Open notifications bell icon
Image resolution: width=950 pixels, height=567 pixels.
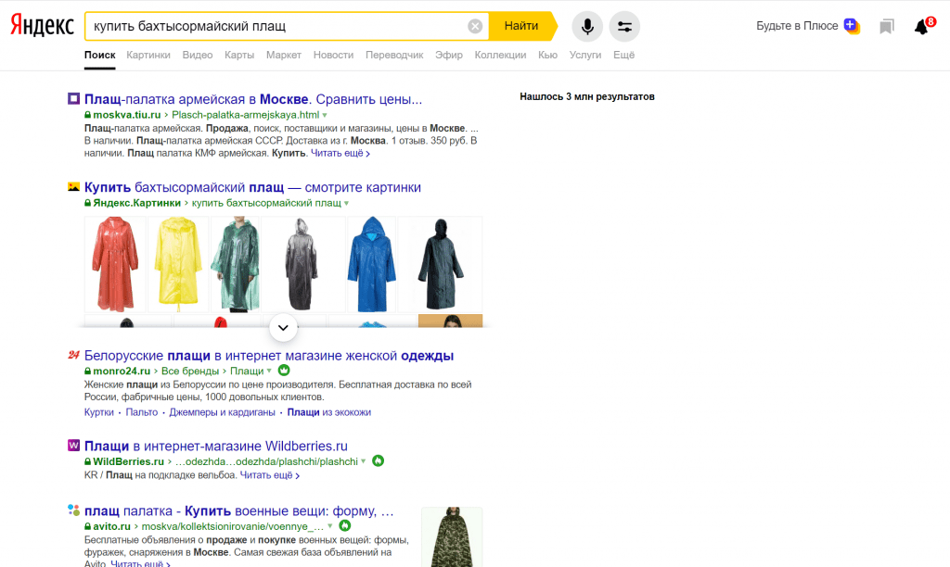point(921,27)
